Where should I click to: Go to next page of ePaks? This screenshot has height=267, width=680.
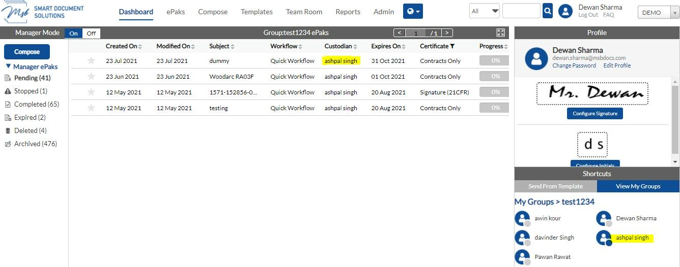(446, 32)
